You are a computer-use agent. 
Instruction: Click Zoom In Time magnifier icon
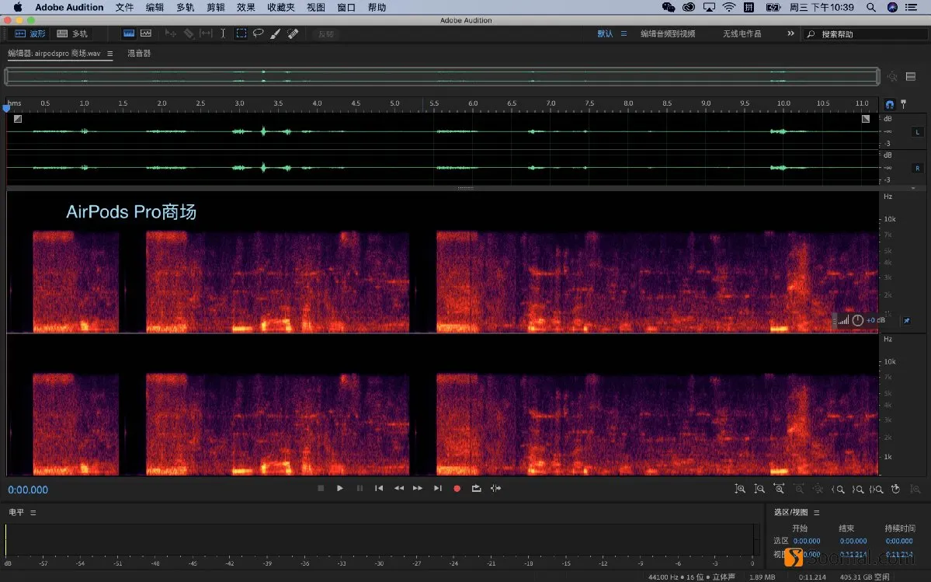tap(779, 489)
